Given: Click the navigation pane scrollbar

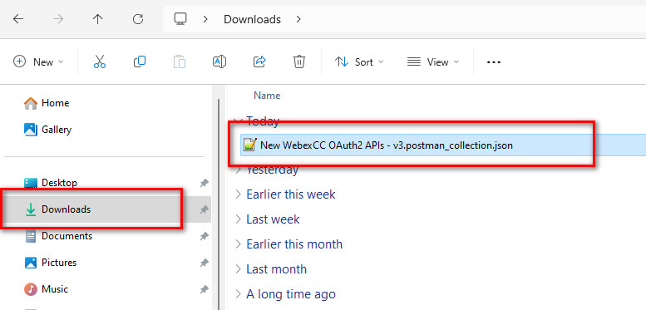Looking at the screenshot, I should [219, 204].
